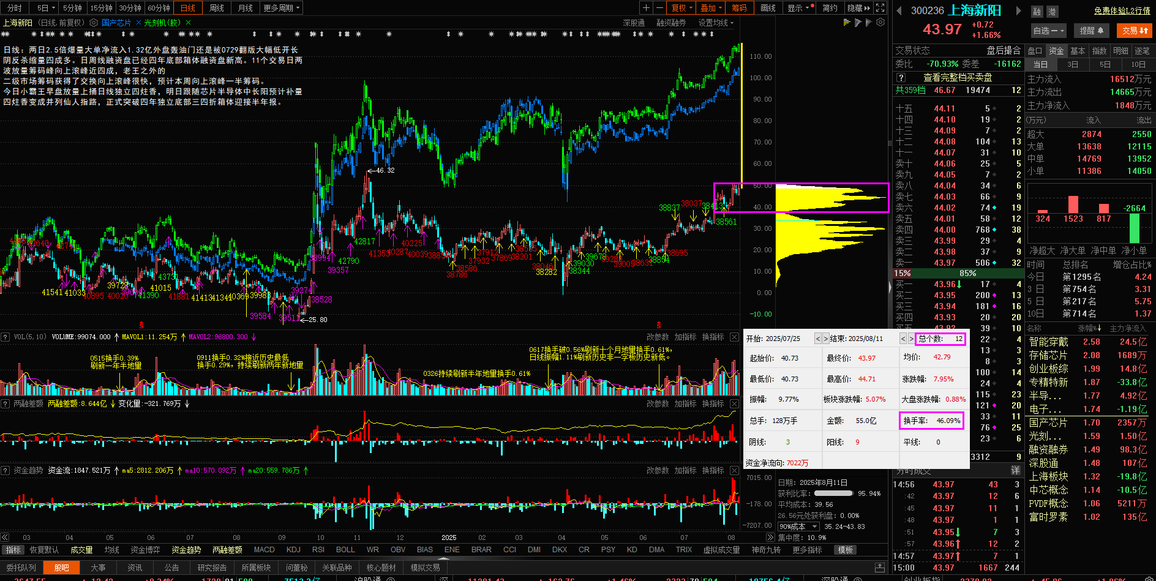The height and width of the screenshot is (581, 1156).
Task: Open the 90%成本 cost dropdown
Action: coord(798,527)
